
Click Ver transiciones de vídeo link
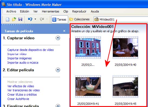(x=24, y=90)
